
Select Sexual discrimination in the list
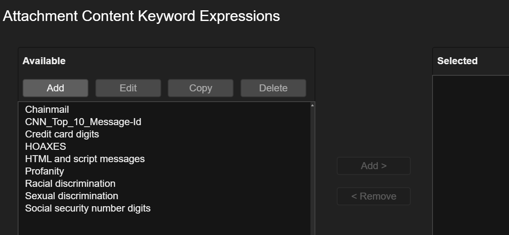click(72, 196)
